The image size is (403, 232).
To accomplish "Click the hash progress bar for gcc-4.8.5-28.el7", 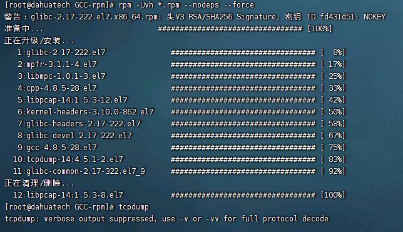I will click(x=243, y=148).
